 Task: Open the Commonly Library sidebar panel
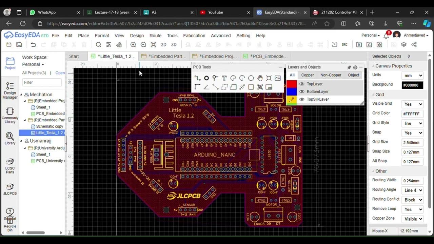pos(10,115)
